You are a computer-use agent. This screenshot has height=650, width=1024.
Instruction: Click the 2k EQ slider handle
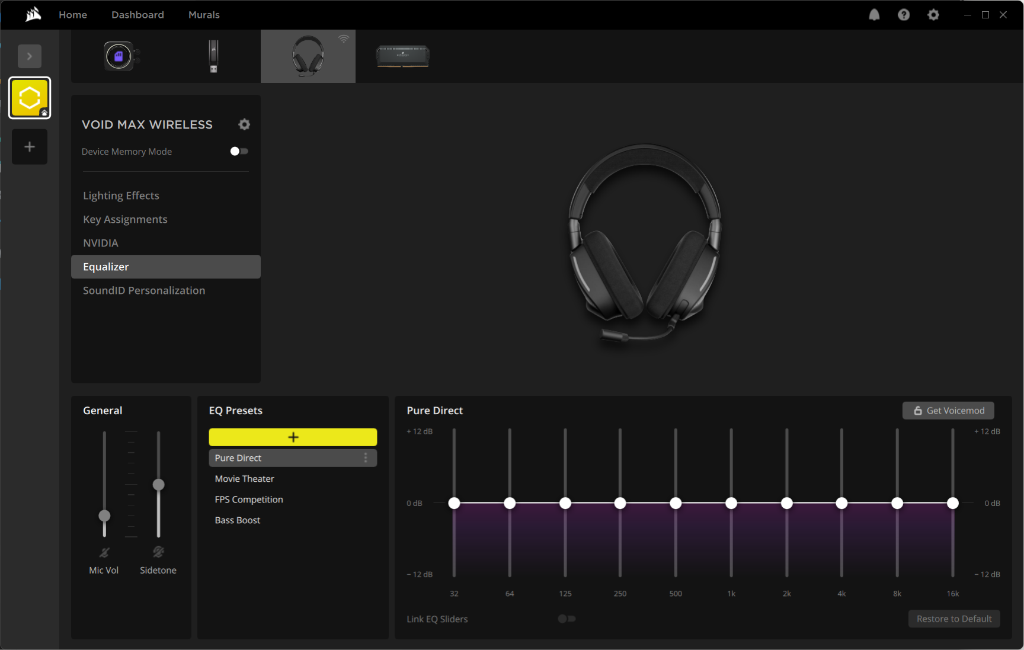787,503
